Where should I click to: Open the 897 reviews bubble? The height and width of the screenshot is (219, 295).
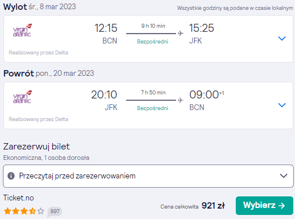coord(55,211)
